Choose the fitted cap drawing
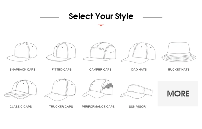Image resolution: width=202 pixels, height=129 pixels. click(x=61, y=52)
